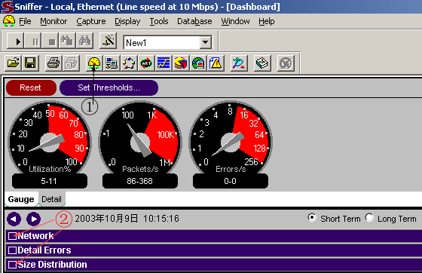Click the Sniffer S title bar icon
The width and height of the screenshot is (422, 273).
click(7, 7)
